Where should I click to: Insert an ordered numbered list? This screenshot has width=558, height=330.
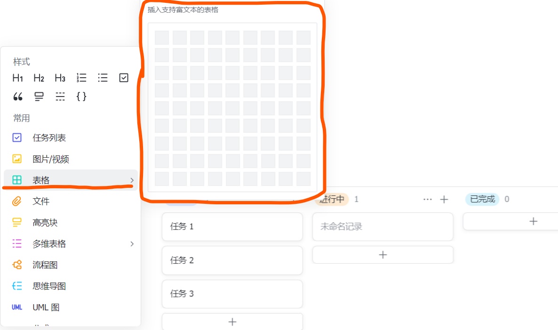81,78
